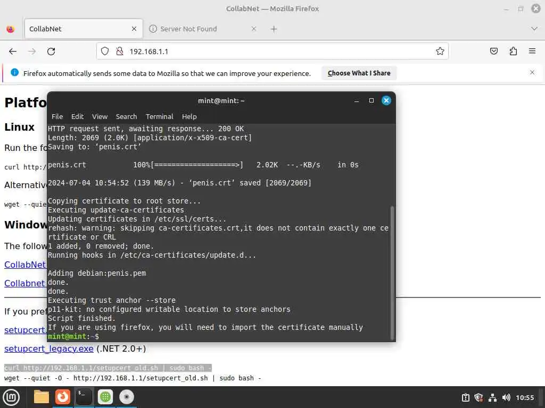Open the terminal Edit menu
The height and width of the screenshot is (408, 545).
point(78,116)
